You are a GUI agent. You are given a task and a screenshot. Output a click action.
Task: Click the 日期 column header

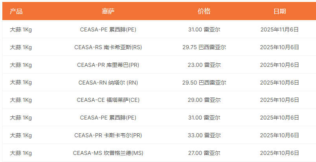(279, 11)
